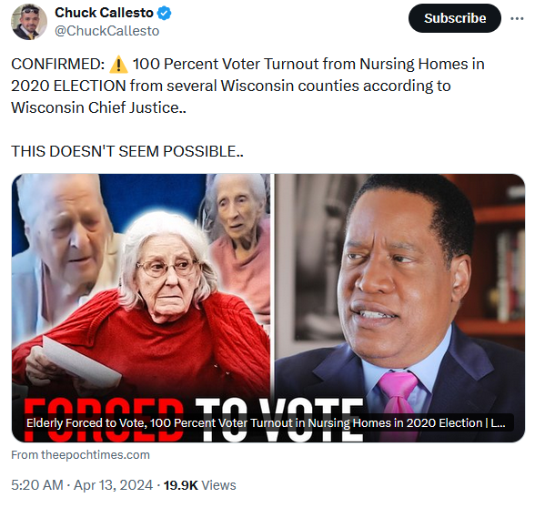Click the blue verified checkmark badge
This screenshot has height=508, width=535.
(164, 14)
